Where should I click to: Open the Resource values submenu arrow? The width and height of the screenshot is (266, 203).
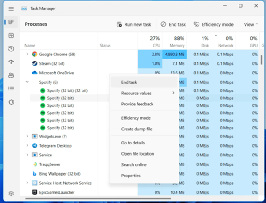(173, 93)
